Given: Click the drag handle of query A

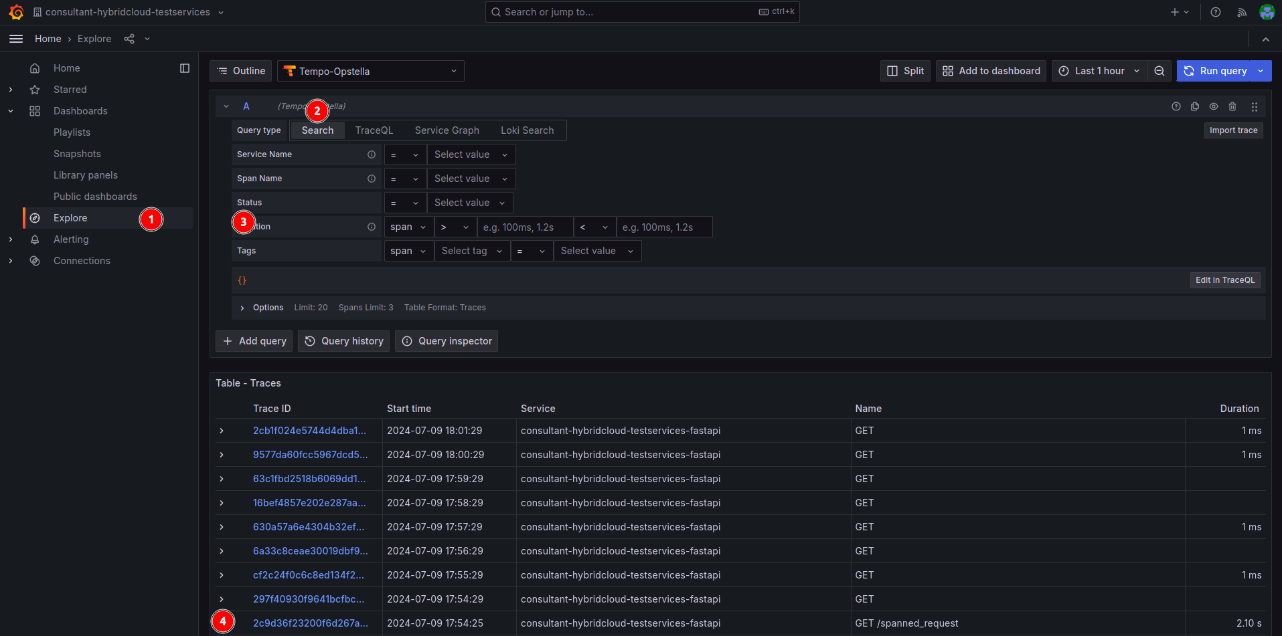Looking at the screenshot, I should point(1255,106).
